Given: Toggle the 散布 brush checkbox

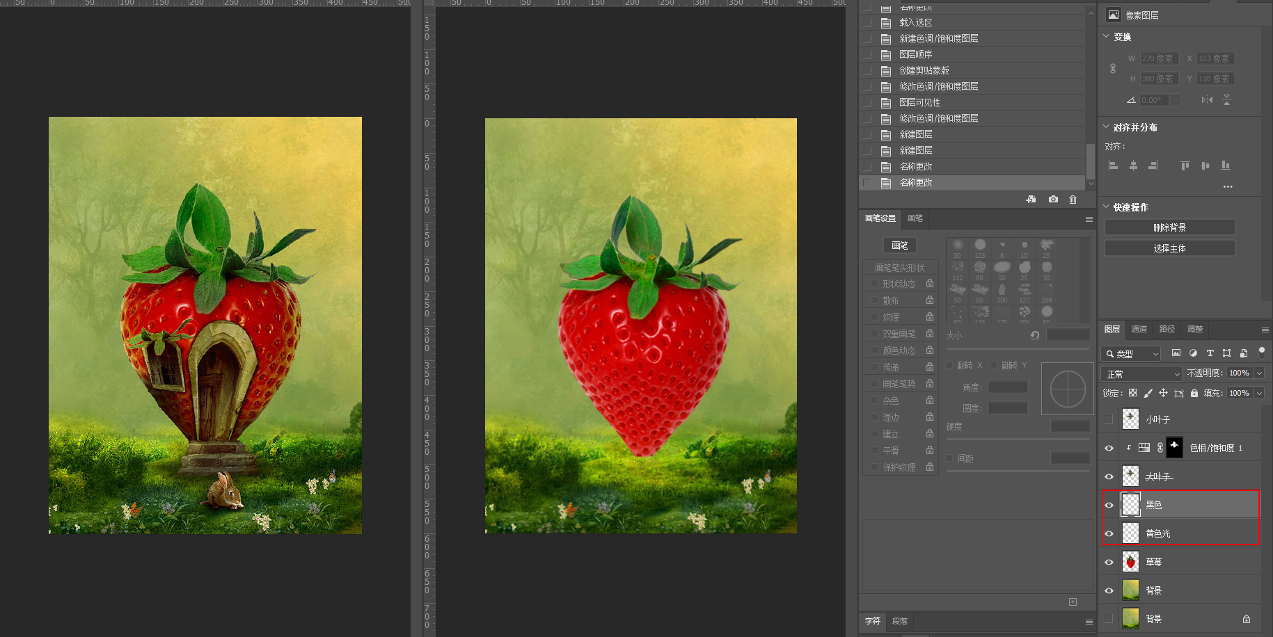Looking at the screenshot, I should [875, 300].
